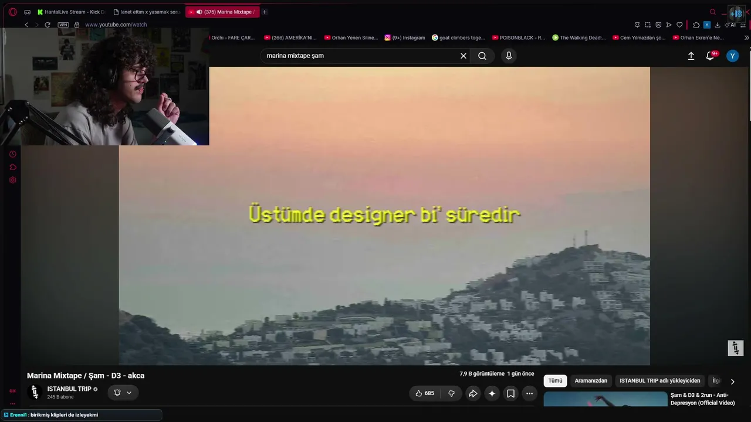Screen dimensions: 751x422
Task: Open the (266) AMERİKA'NI... bookmark
Action: click(290, 38)
